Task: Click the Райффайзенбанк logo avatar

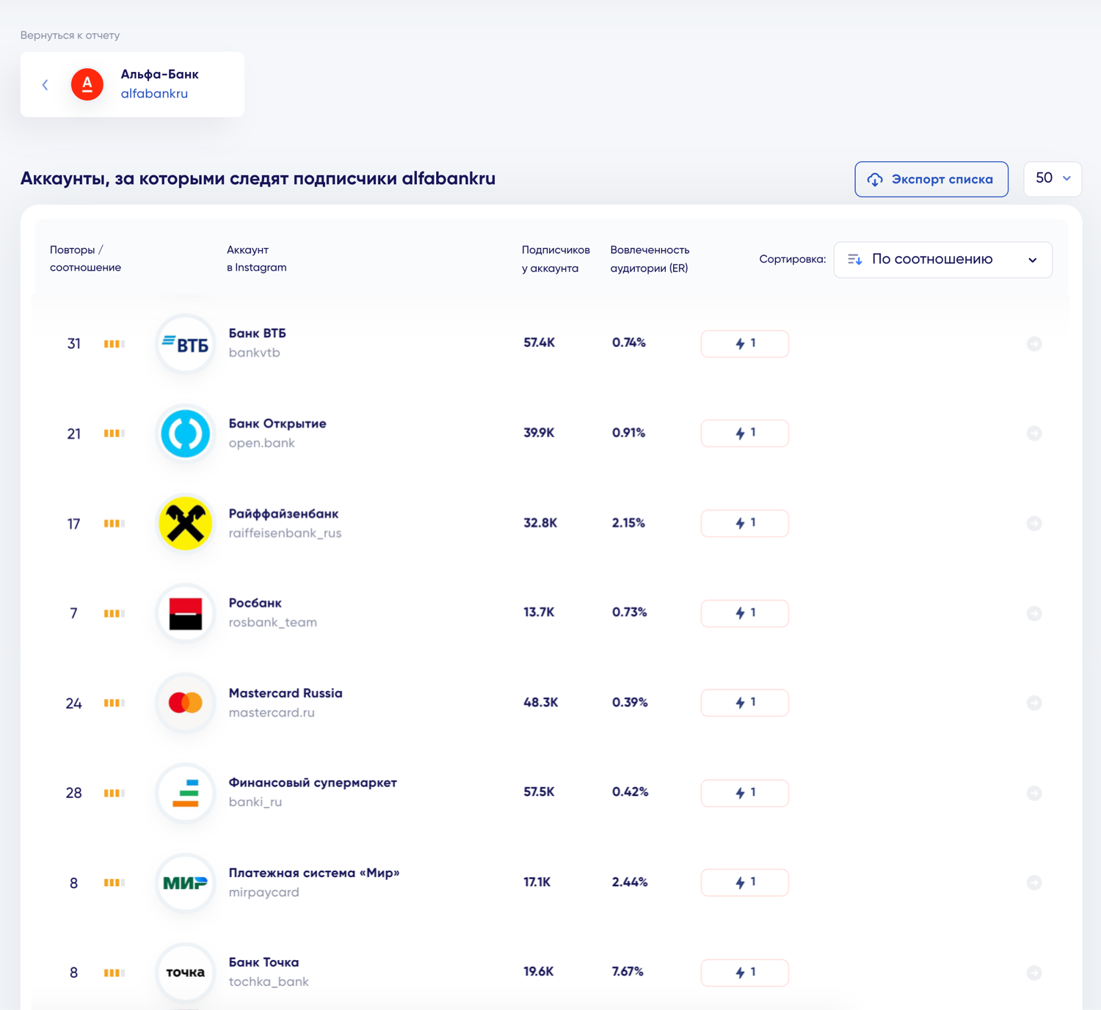Action: [x=186, y=524]
